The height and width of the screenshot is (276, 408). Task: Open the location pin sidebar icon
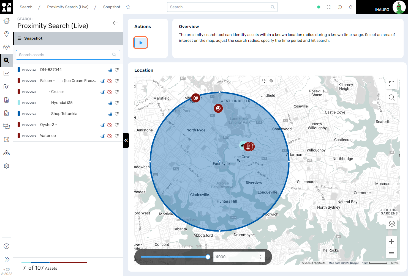[6, 34]
